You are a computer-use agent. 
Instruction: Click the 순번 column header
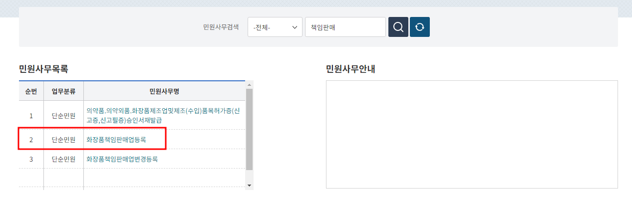(31, 91)
